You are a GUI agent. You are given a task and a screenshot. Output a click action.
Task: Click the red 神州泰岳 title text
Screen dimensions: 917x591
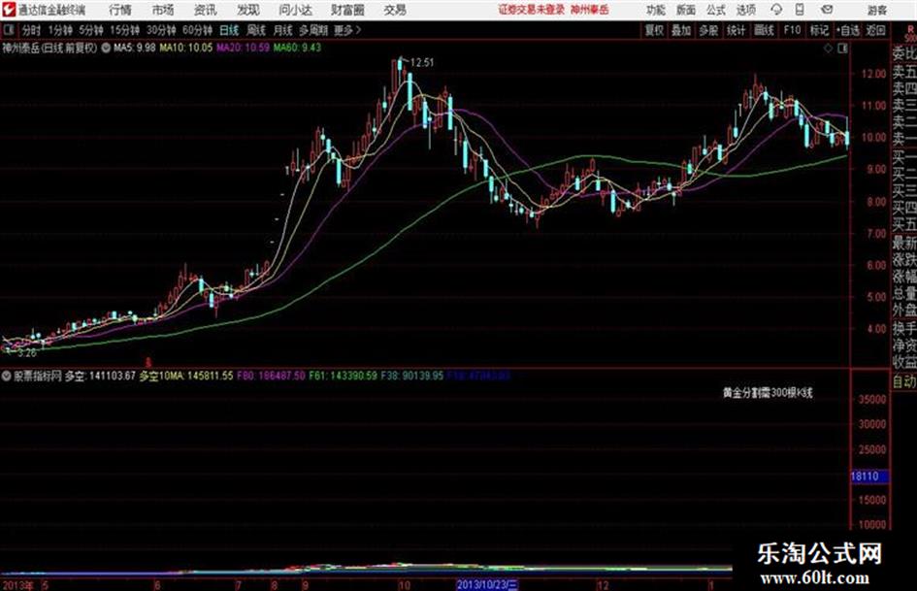coord(590,10)
